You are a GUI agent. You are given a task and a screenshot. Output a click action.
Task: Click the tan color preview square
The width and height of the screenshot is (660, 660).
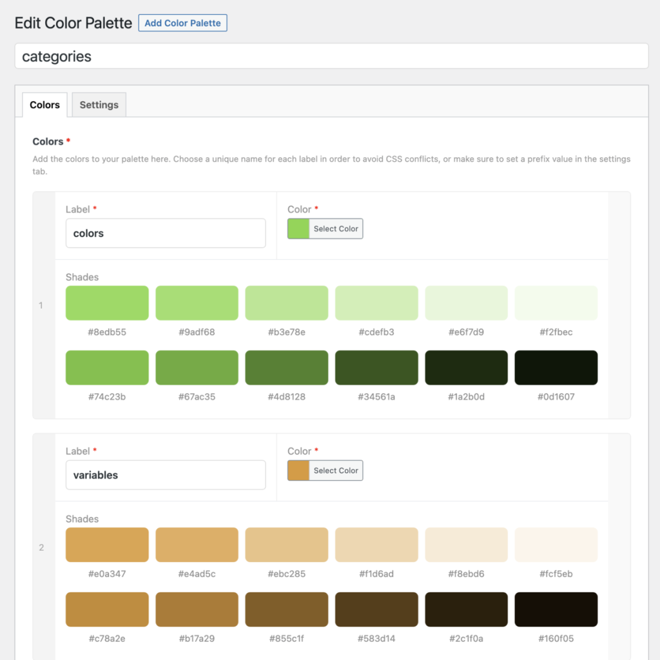click(x=298, y=471)
